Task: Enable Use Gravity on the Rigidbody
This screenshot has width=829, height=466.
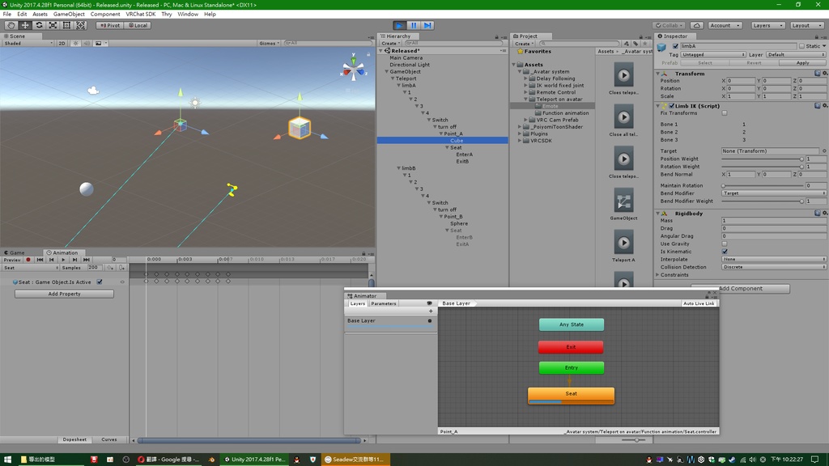Action: [x=725, y=244]
